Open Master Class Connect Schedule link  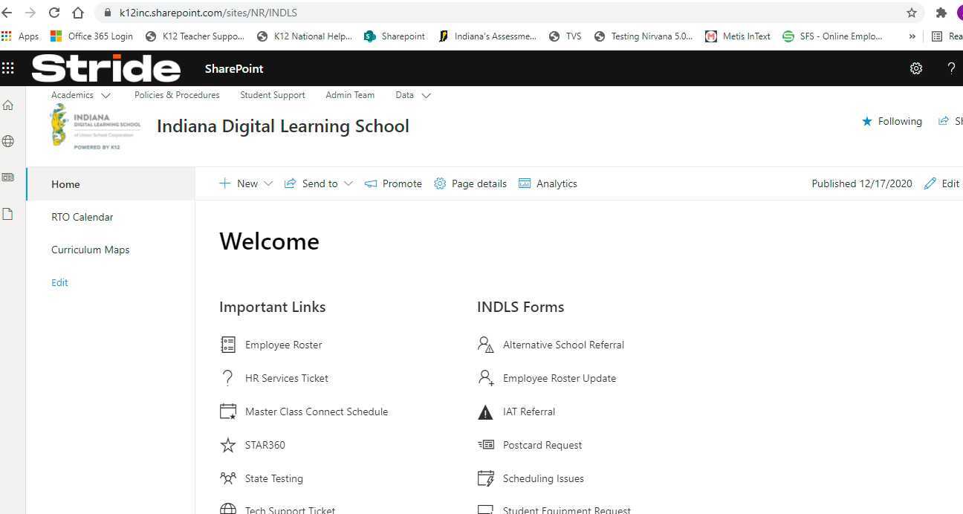point(317,411)
